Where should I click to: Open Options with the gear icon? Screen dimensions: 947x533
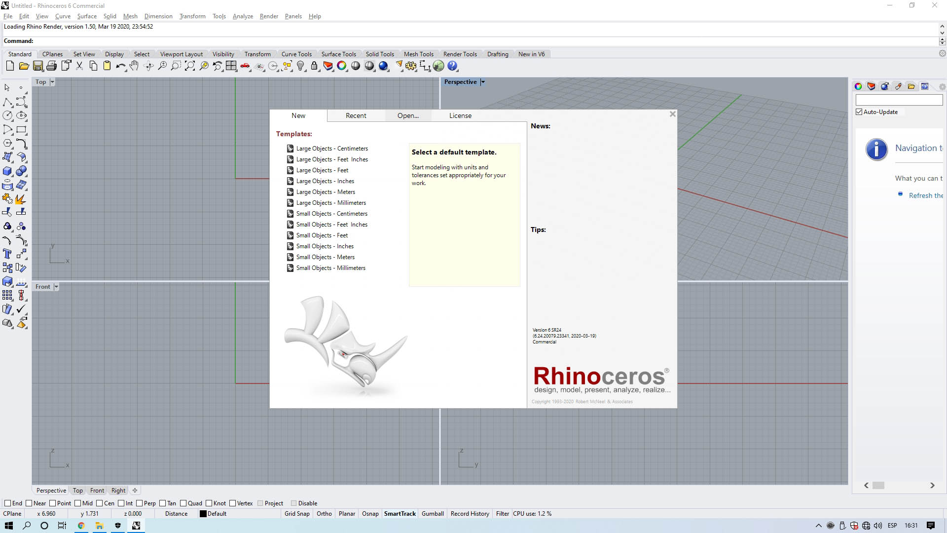(411, 66)
